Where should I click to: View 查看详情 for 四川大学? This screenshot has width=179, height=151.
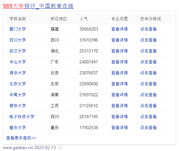(120, 40)
